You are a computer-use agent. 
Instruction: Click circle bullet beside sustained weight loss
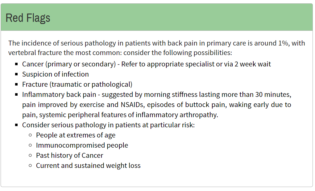[x=30, y=166]
